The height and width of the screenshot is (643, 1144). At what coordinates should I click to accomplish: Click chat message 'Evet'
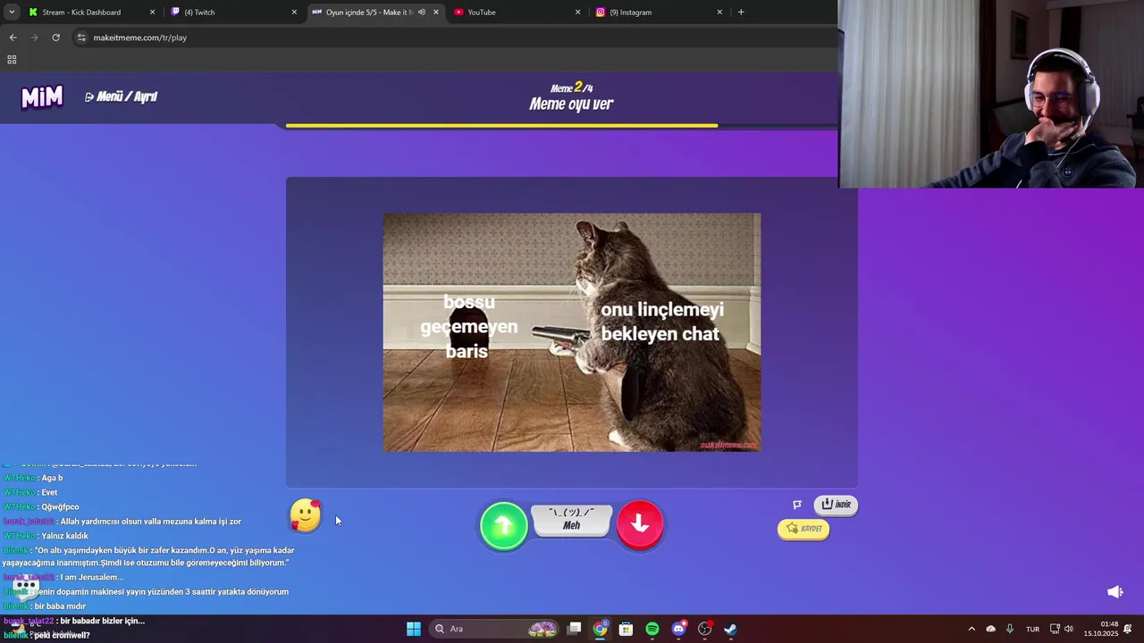coord(49,492)
